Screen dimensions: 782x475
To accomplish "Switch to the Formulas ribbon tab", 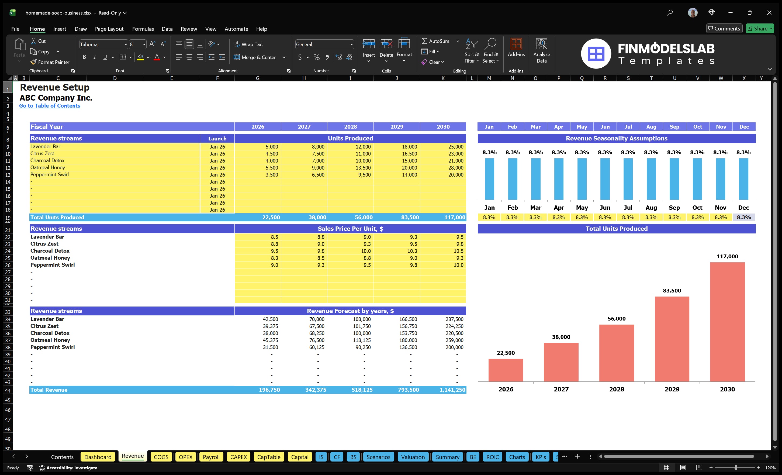I will coord(143,29).
